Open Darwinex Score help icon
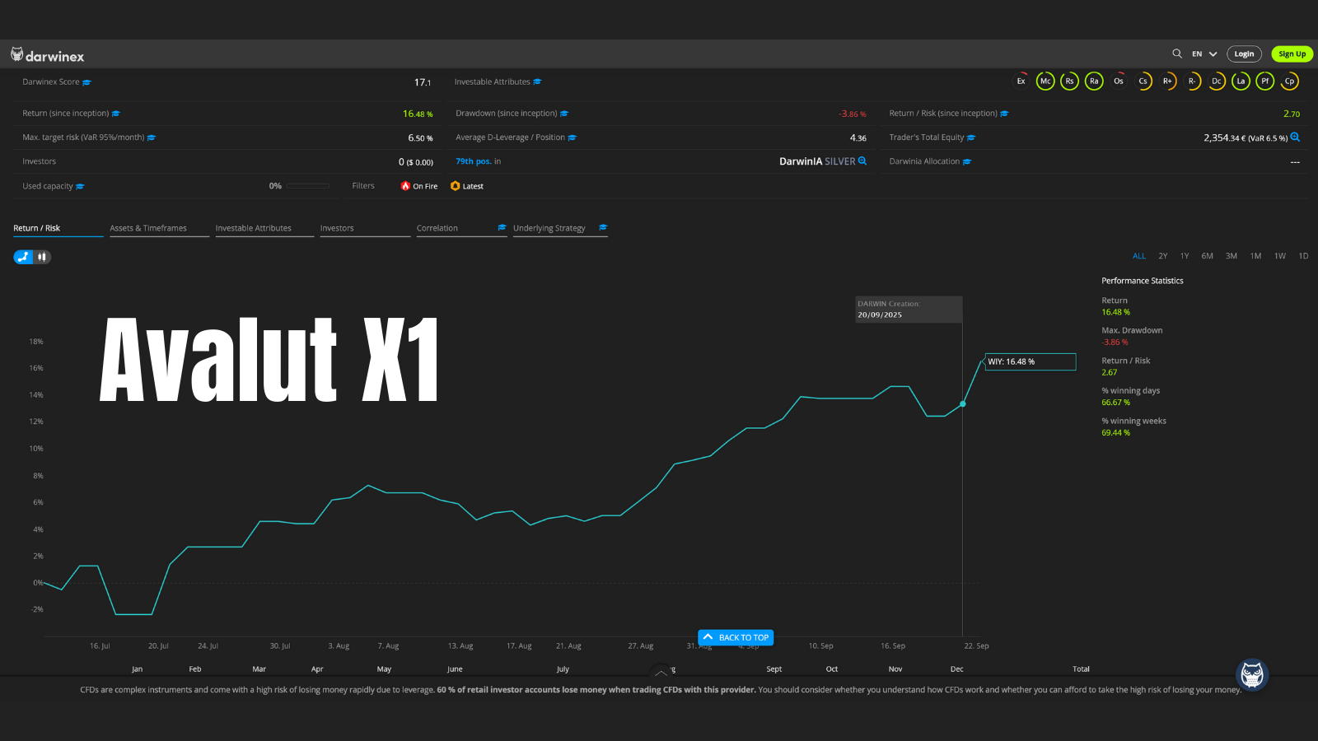 pyautogui.click(x=87, y=82)
